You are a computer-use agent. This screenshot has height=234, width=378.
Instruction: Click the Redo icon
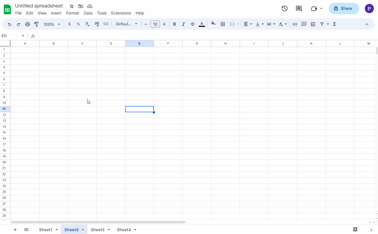point(19,24)
